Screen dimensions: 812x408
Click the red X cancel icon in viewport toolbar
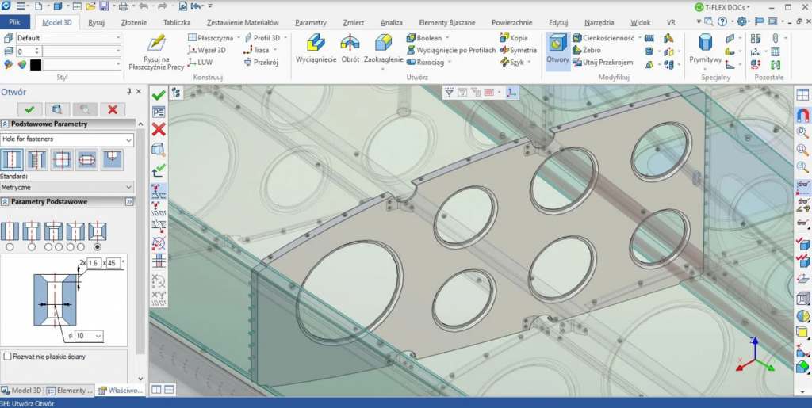159,129
